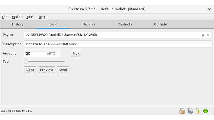Click the QR code scan icon

[203, 35]
